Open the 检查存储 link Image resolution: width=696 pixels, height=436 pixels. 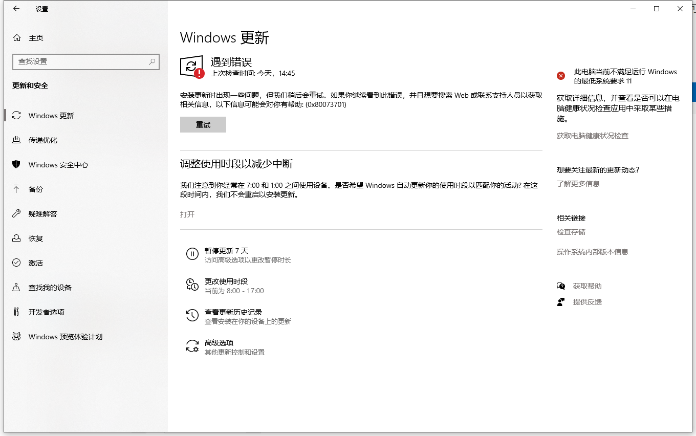pos(571,232)
